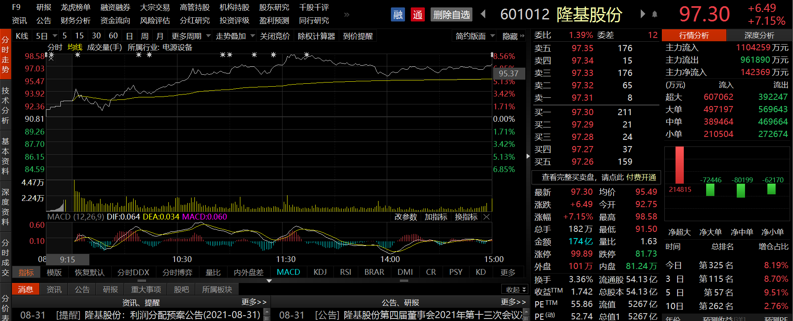This screenshot has height=321, width=793.
Task: Select the 30 minute period
Action: coord(96,36)
